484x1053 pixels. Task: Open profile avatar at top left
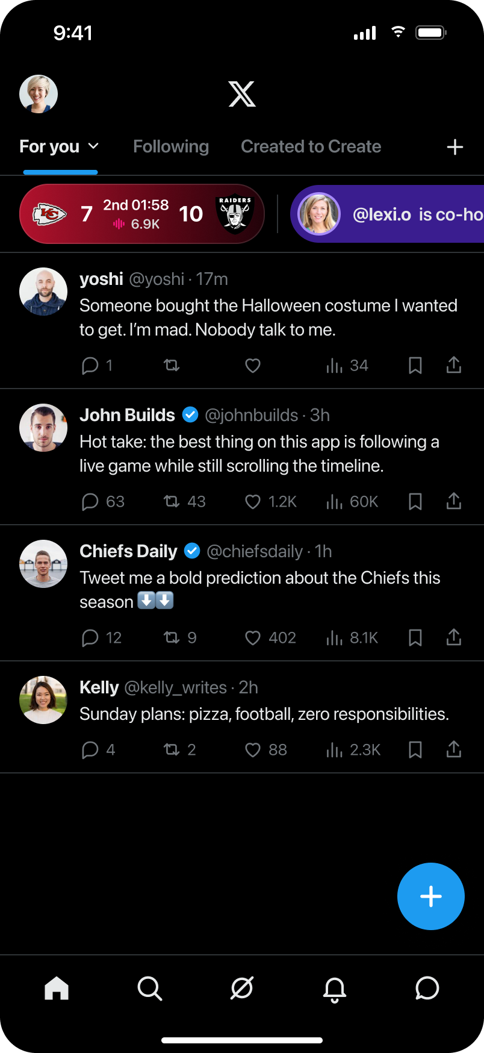(x=39, y=94)
